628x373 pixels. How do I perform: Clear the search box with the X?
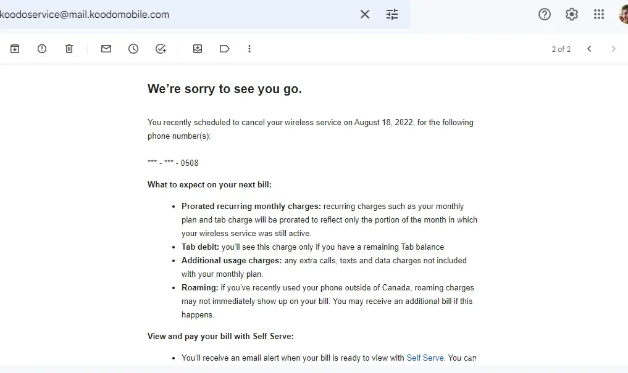point(365,14)
